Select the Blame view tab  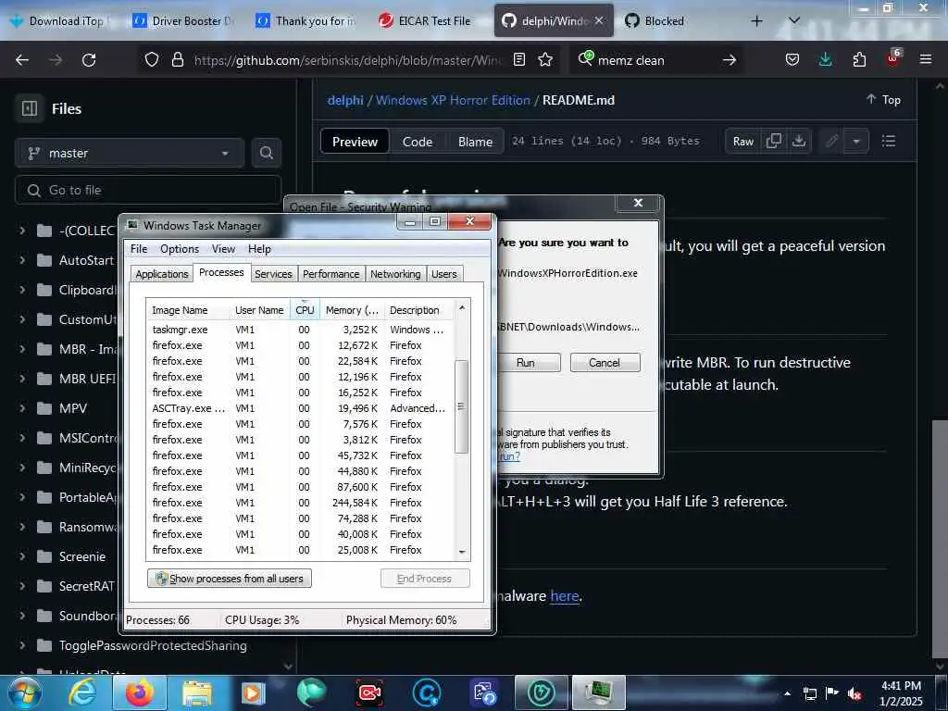[x=475, y=142]
